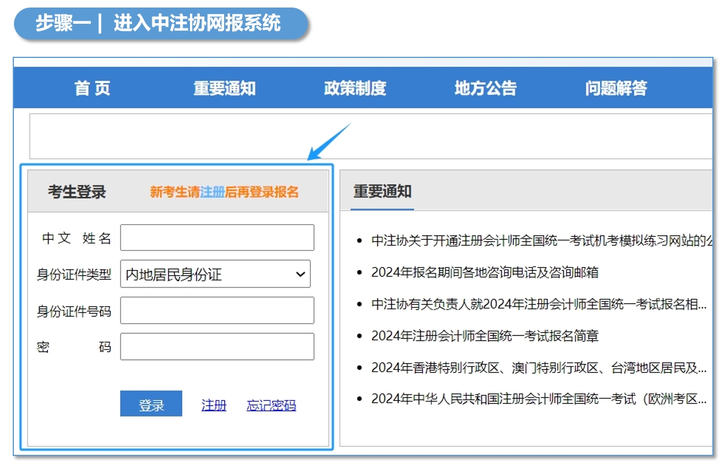Open 2024年报名期间各地咨询电话及咨询邮箱 notice

[x=485, y=272]
